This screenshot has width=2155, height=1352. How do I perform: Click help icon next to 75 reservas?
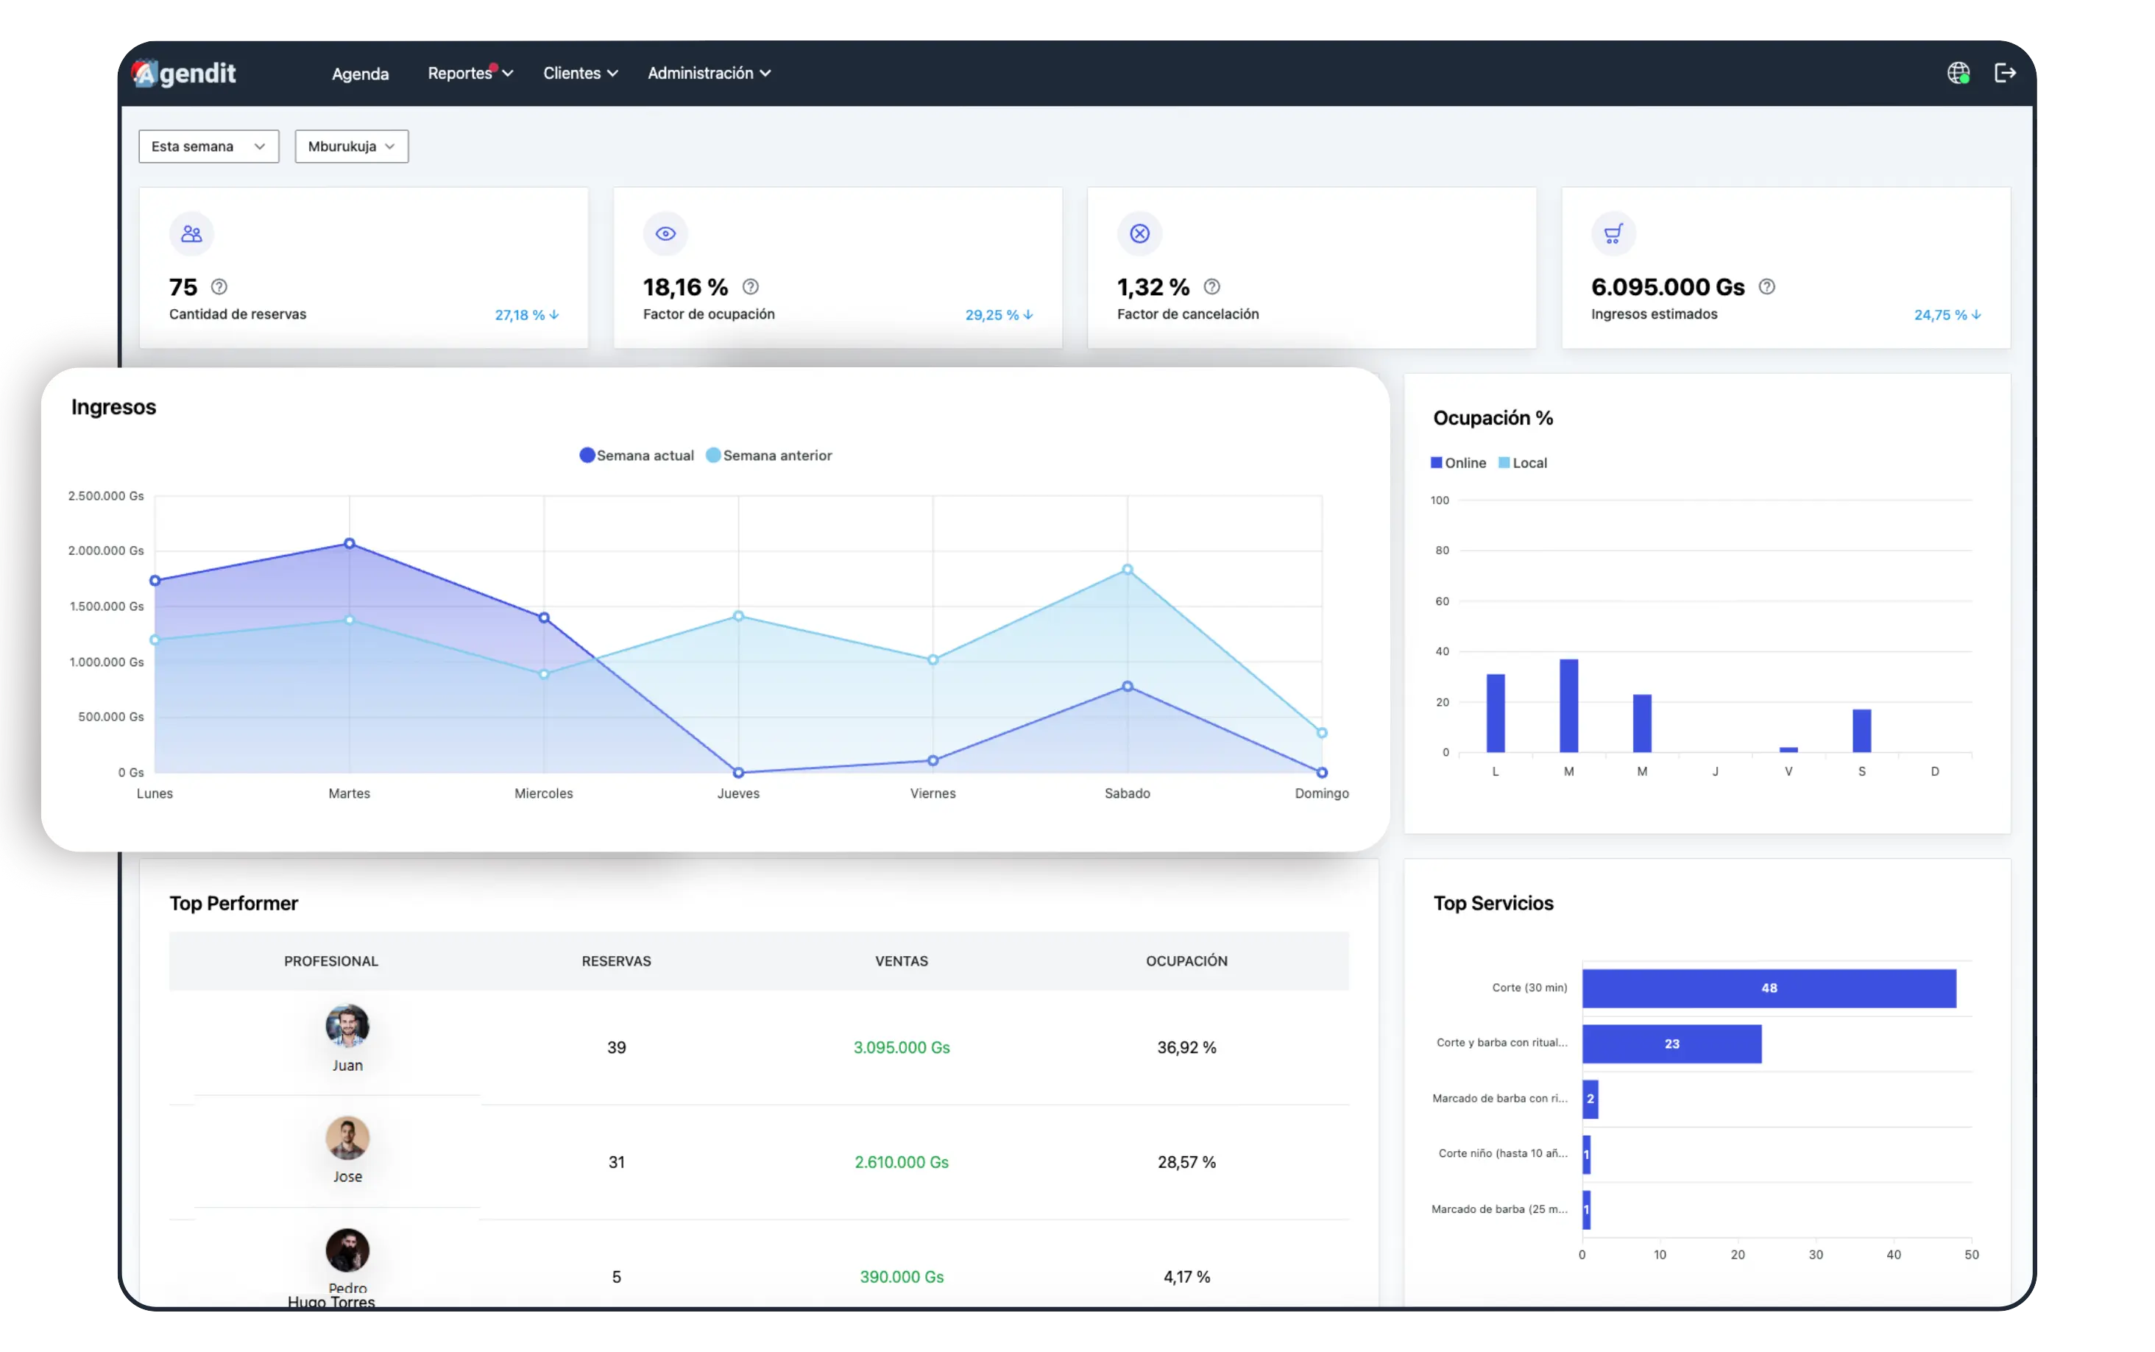tap(219, 287)
